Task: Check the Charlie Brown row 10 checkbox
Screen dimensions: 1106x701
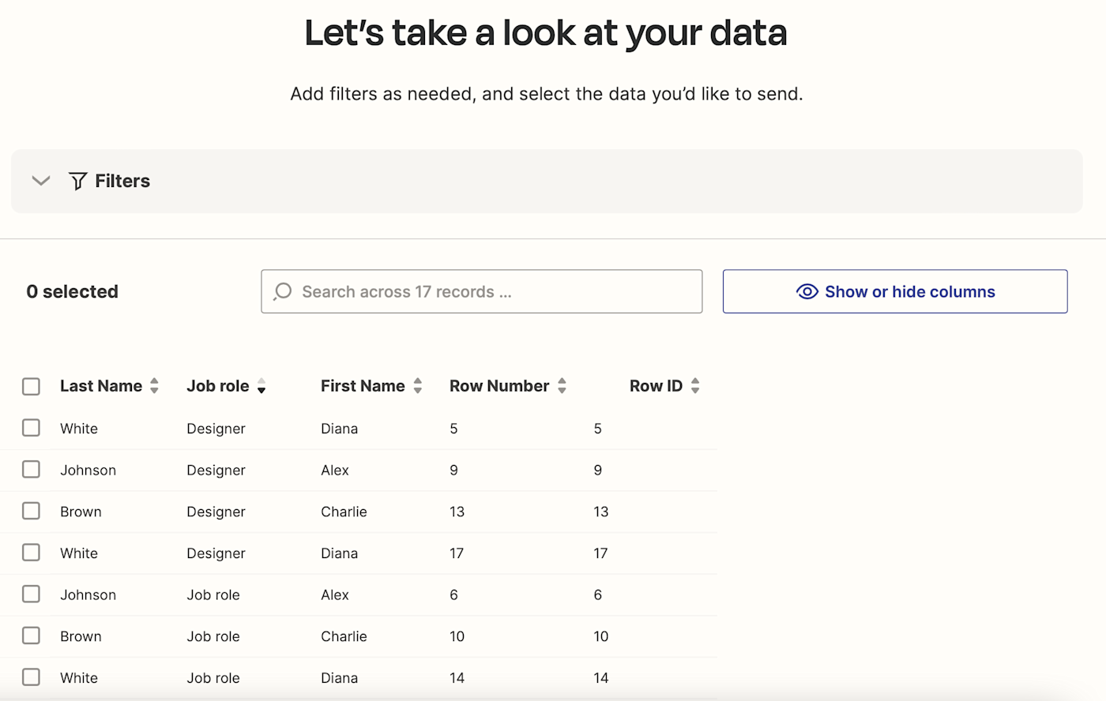Action: click(31, 635)
